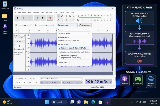
Task: Skip to end of the track
Action: pos(43,18)
